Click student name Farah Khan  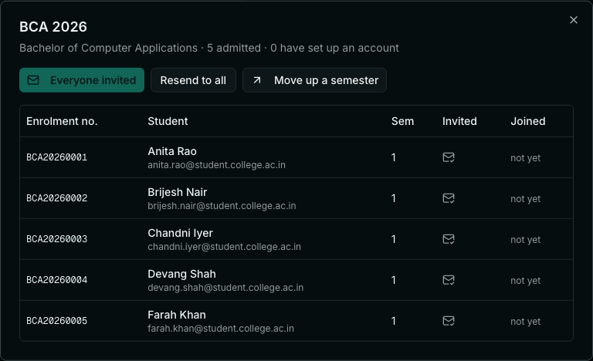tap(177, 315)
